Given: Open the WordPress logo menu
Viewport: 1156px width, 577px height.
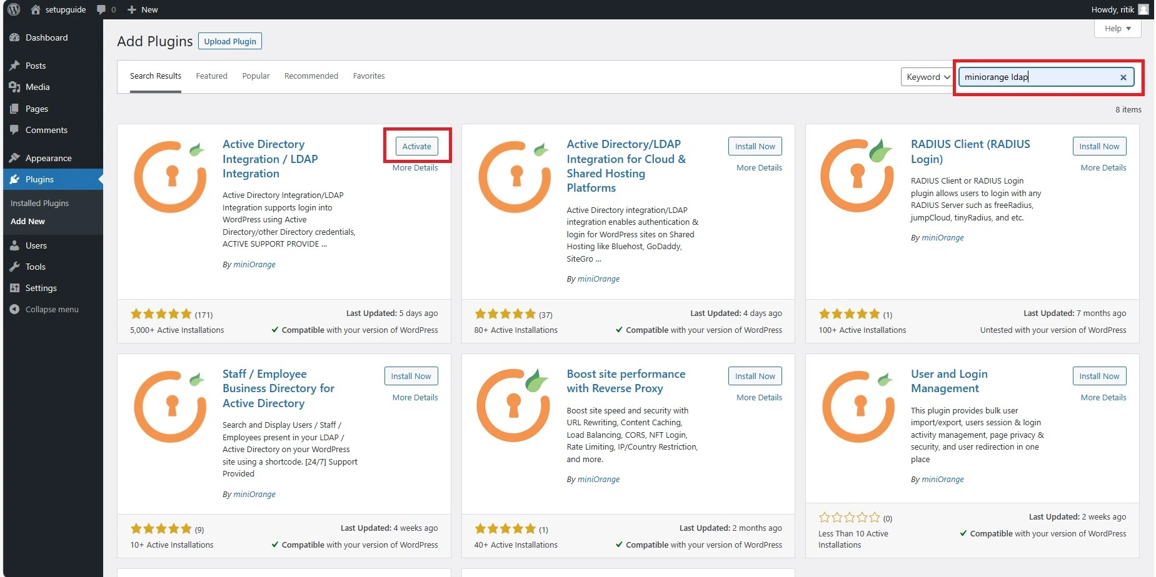Looking at the screenshot, I should (x=14, y=9).
